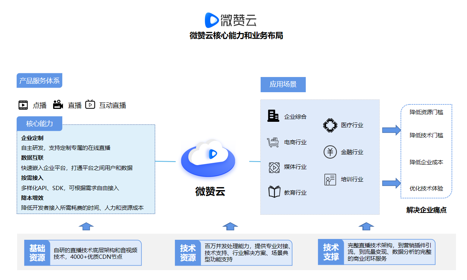Click the 降低企业成本 item
This screenshot has height=280, width=467.
pyautogui.click(x=426, y=162)
